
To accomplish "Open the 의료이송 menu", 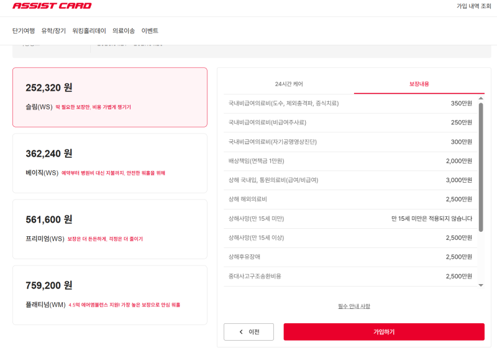I will coord(124,31).
